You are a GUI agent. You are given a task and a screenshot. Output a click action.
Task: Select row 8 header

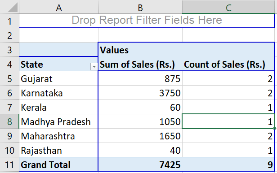[9, 121]
